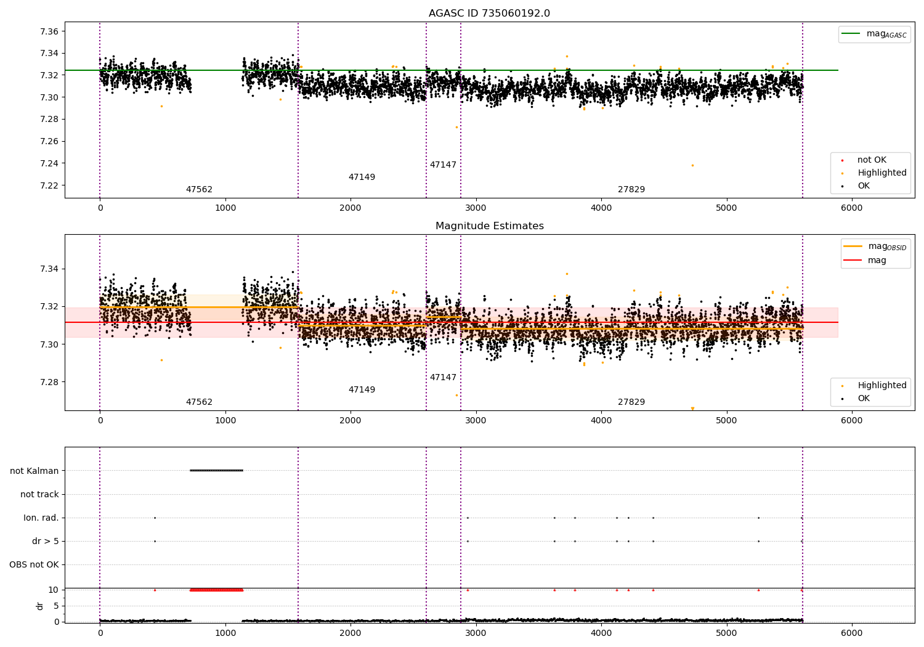Click x-axis tick 3000 in top plot
This screenshot has height=647, width=924.
tap(476, 208)
